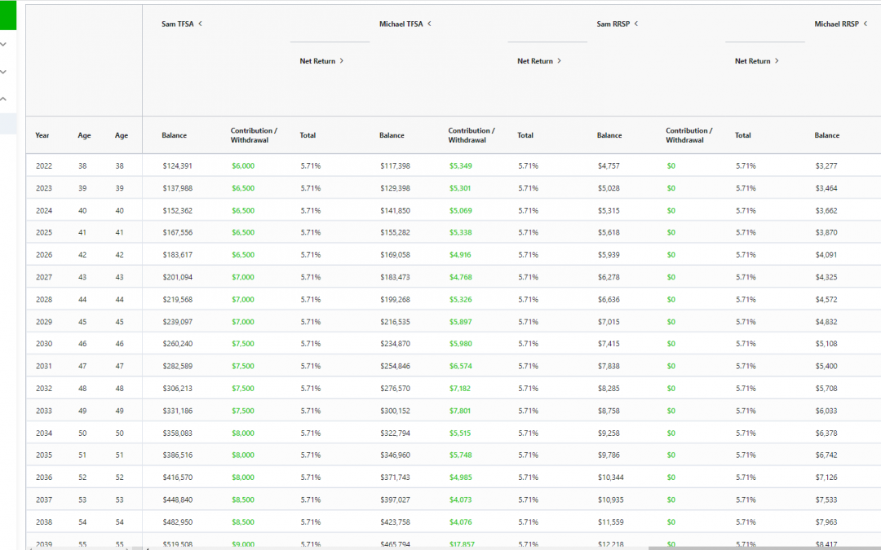Screen dimensions: 881x550
Task: Click Michael TFSA contribution $5,069
Action: tap(461, 210)
